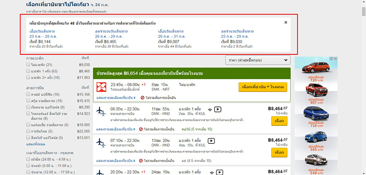
Task: Open the 23 ก.ค. - 28 ก.ค. date suggestion
Action: click(43, 36)
